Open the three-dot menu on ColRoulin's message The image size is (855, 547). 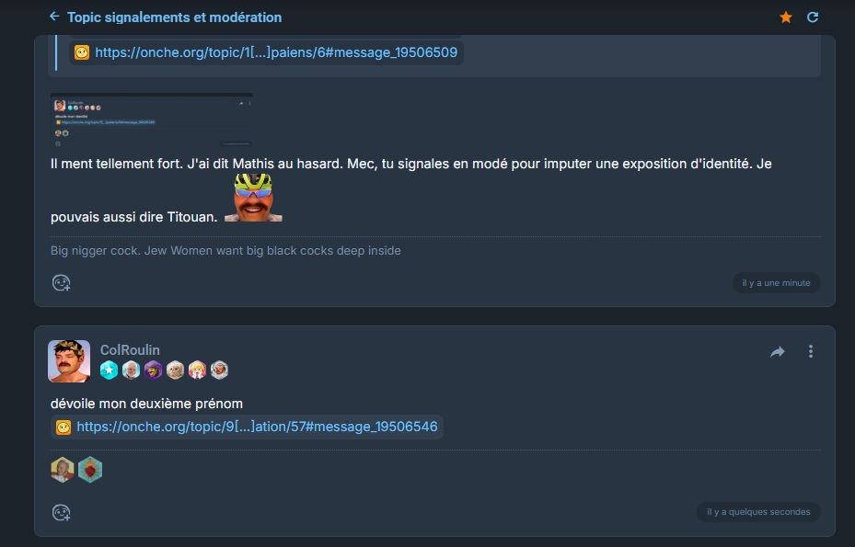click(811, 351)
